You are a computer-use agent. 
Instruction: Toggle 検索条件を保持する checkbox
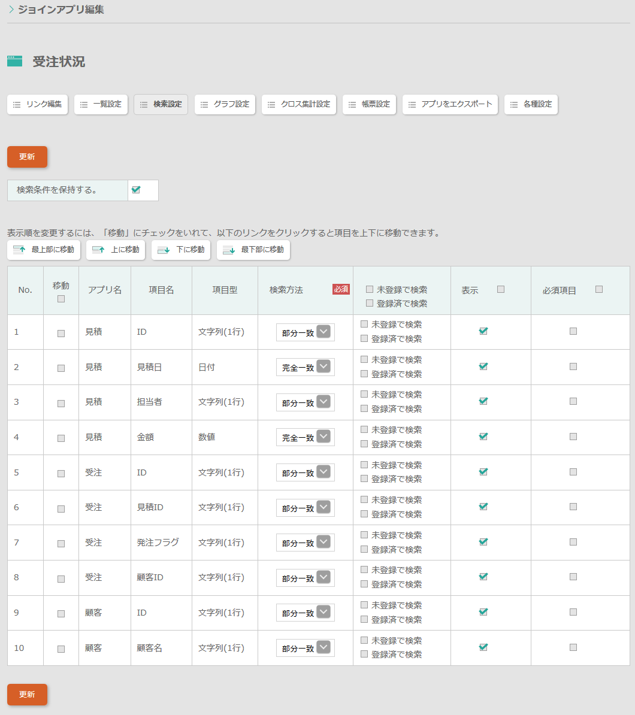[136, 190]
